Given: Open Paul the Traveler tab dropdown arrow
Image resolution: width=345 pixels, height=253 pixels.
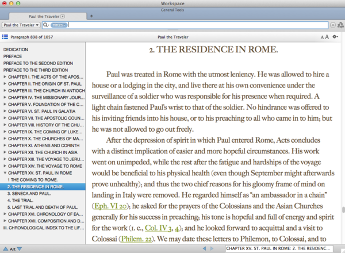Looking at the screenshot, I should (x=63, y=16).
